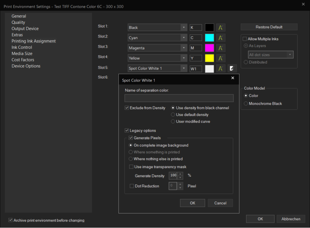Open curve editor for Slot 3 Magenta
Image resolution: width=310 pixels, height=228 pixels.
coord(221,48)
